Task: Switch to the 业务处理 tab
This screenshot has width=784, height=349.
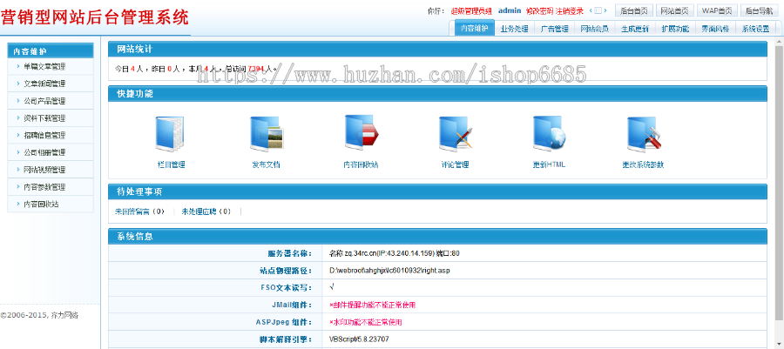Action: point(514,28)
